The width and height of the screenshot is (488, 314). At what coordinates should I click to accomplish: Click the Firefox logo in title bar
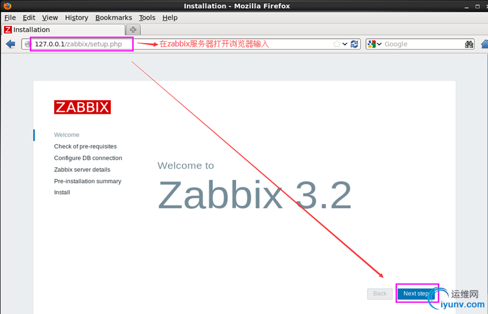pyautogui.click(x=8, y=6)
